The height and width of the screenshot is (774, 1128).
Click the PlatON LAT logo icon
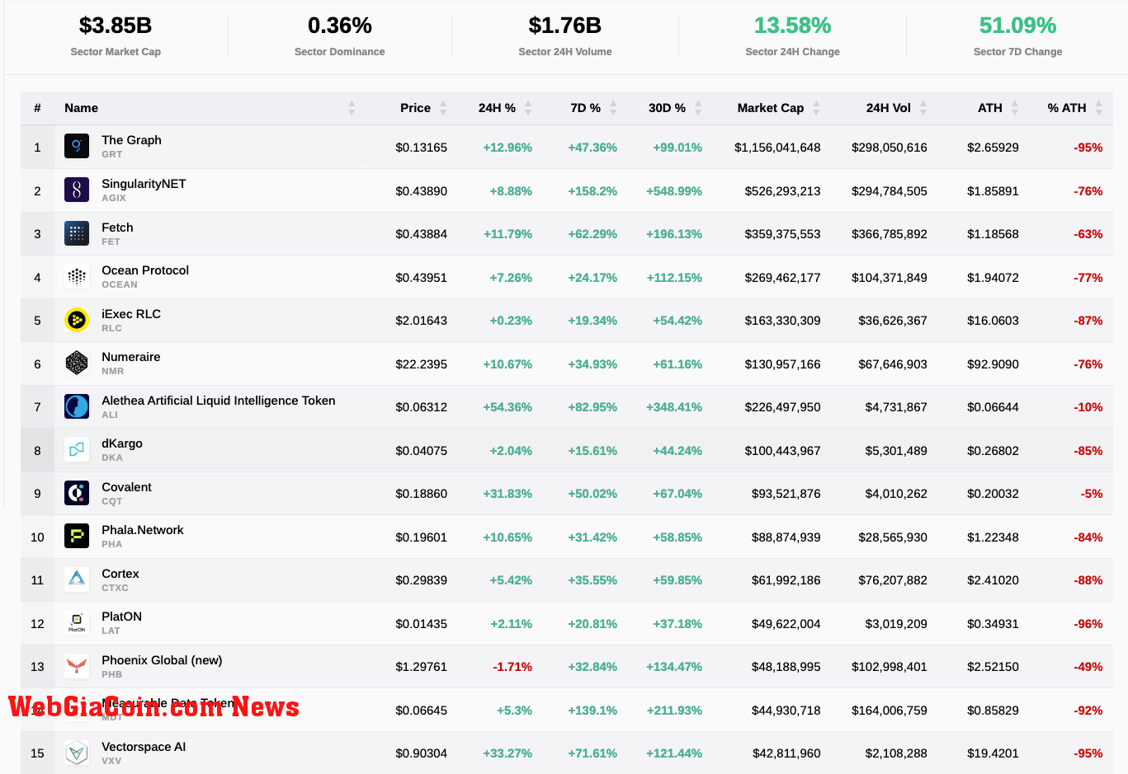point(77,623)
